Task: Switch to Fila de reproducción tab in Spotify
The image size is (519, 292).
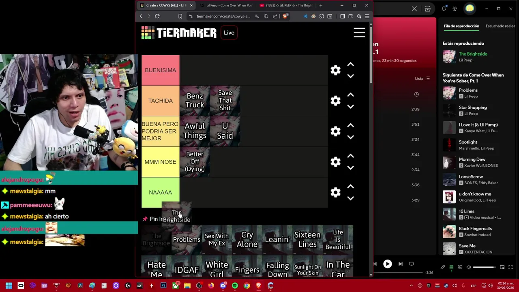Action: 461,26
